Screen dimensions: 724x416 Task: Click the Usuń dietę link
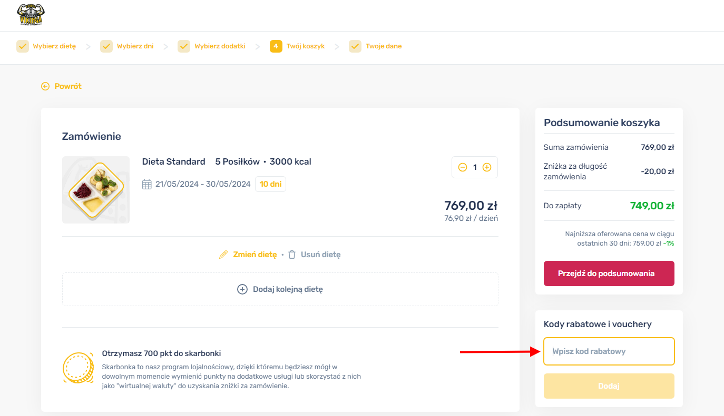point(321,255)
